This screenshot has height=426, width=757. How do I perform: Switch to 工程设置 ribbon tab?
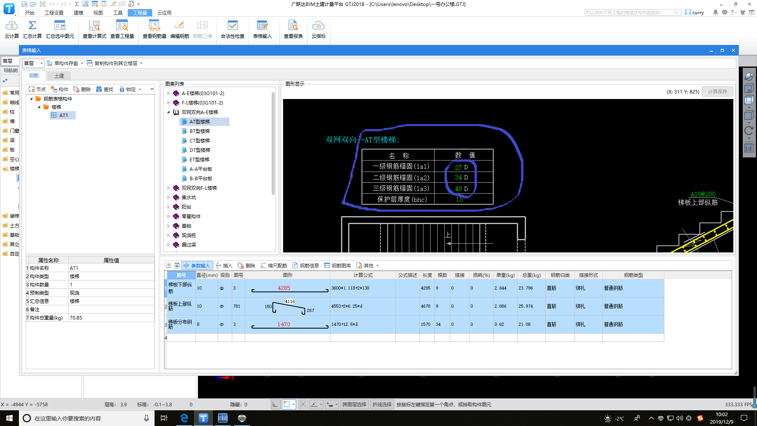tap(54, 13)
